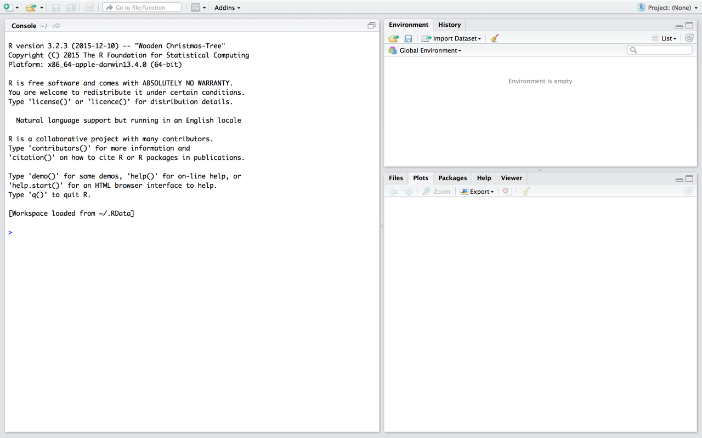Switch to the History tab

click(x=449, y=25)
